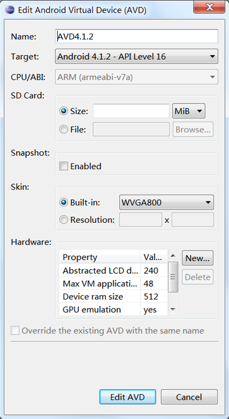Image resolution: width=229 pixels, height=419 pixels.
Task: Select the Built-in skin radio button
Action: pos(64,202)
